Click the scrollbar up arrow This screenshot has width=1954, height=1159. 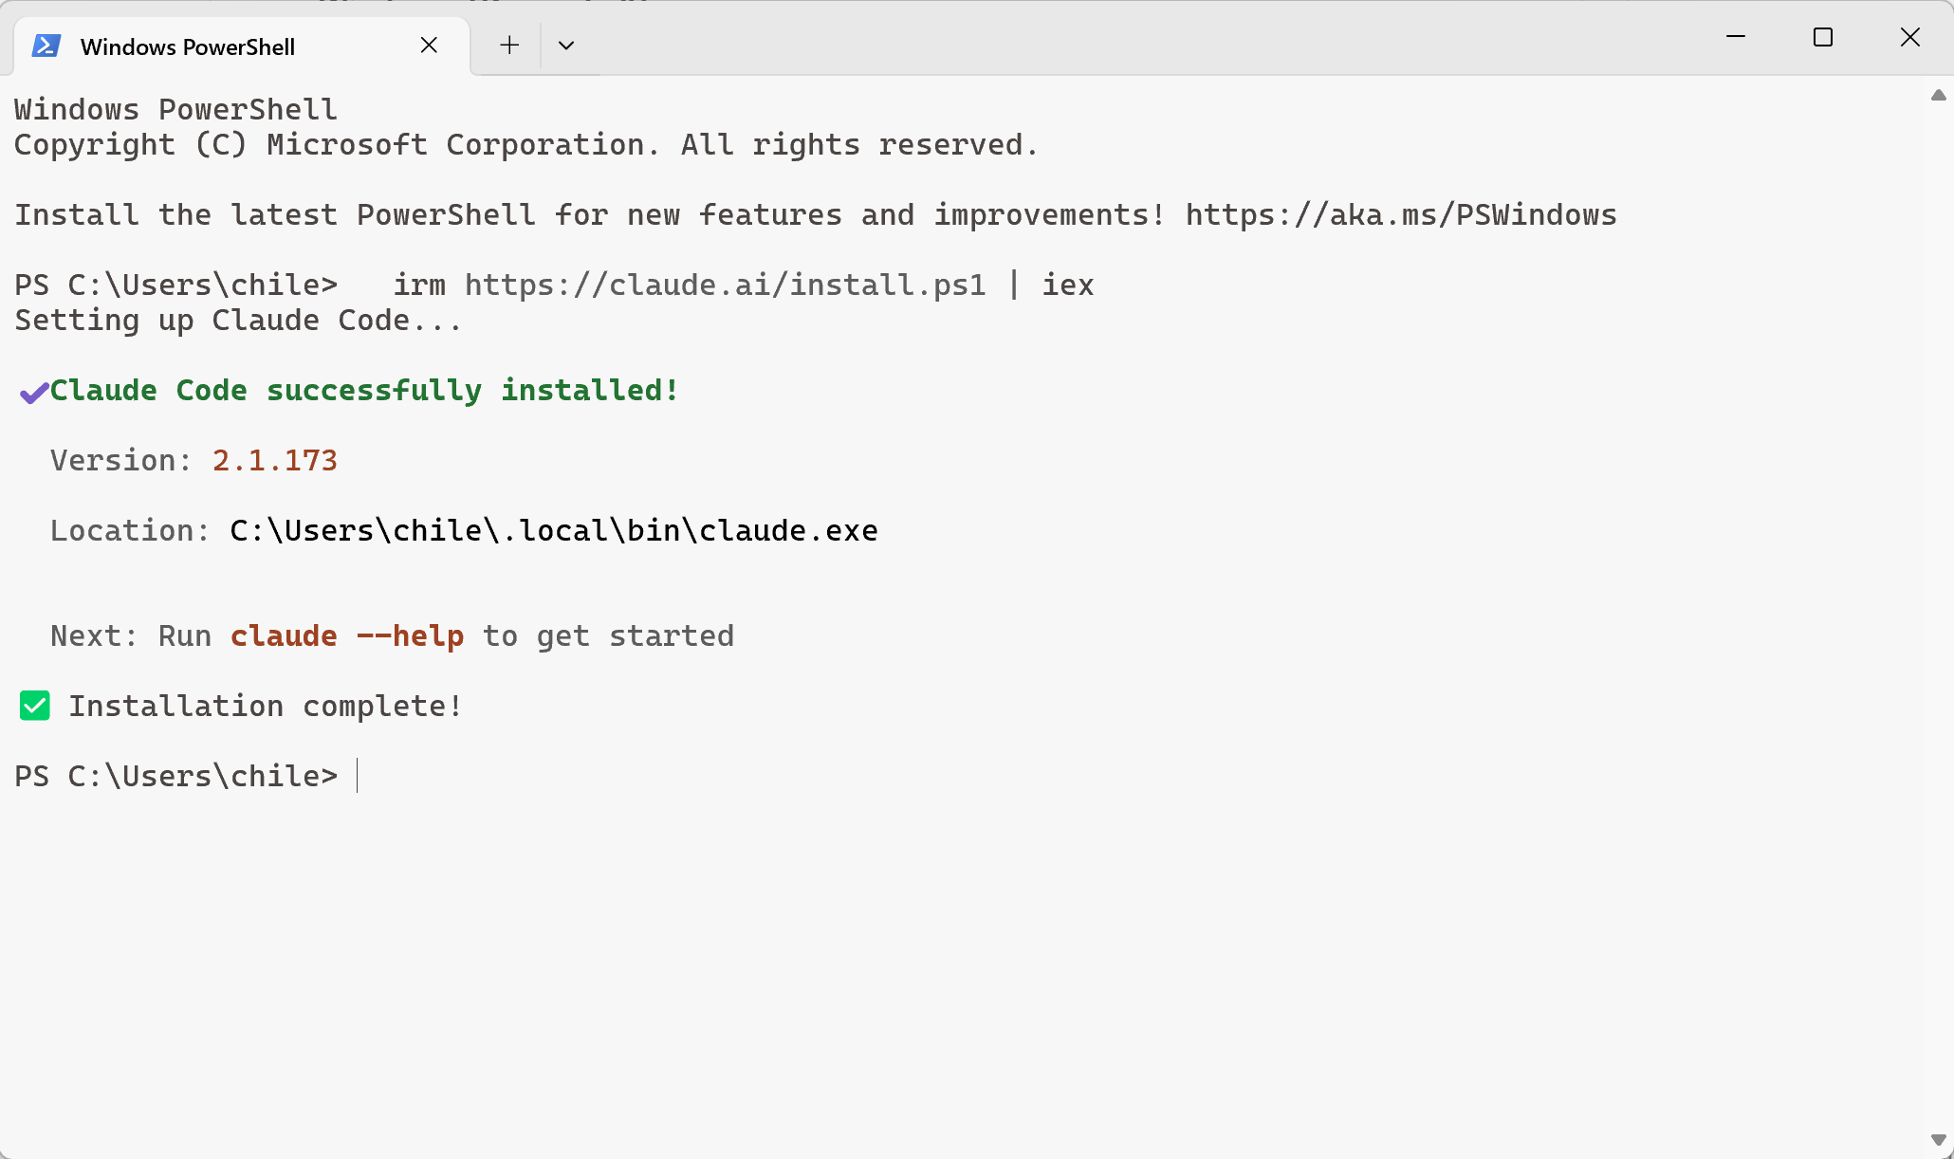click(1939, 95)
